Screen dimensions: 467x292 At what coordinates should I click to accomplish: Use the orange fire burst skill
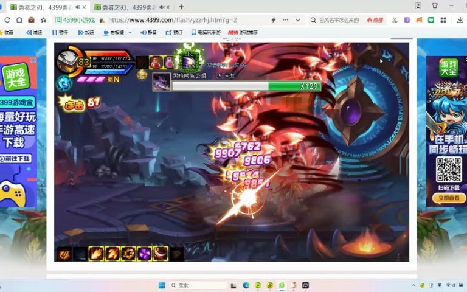pyautogui.click(x=128, y=254)
